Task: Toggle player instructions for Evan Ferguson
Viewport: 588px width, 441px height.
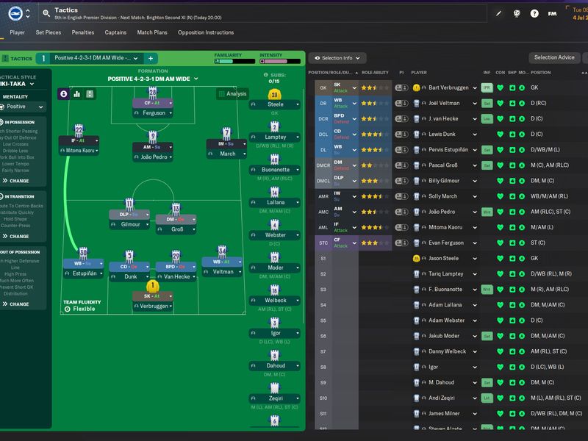Action: coord(401,243)
